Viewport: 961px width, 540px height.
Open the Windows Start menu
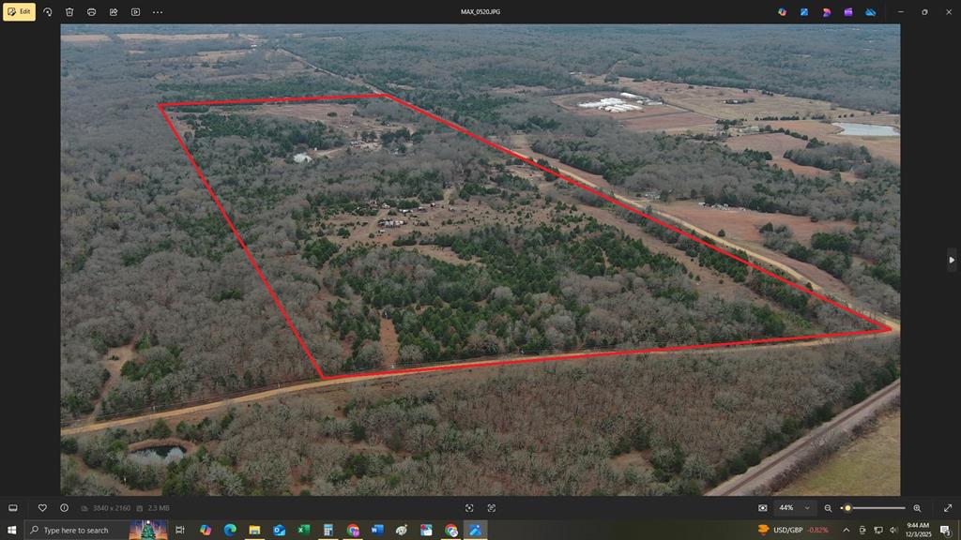pos(11,530)
